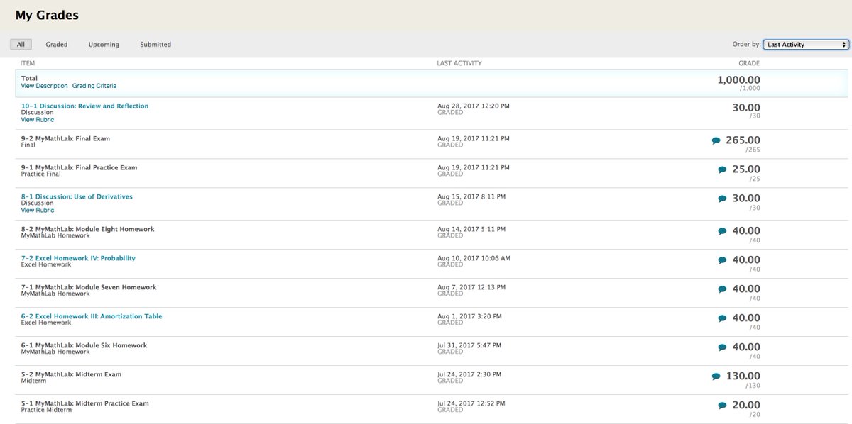852x424 pixels.
Task: Click the 20.00 Midterm Practice Exam grade
Action: (746, 406)
